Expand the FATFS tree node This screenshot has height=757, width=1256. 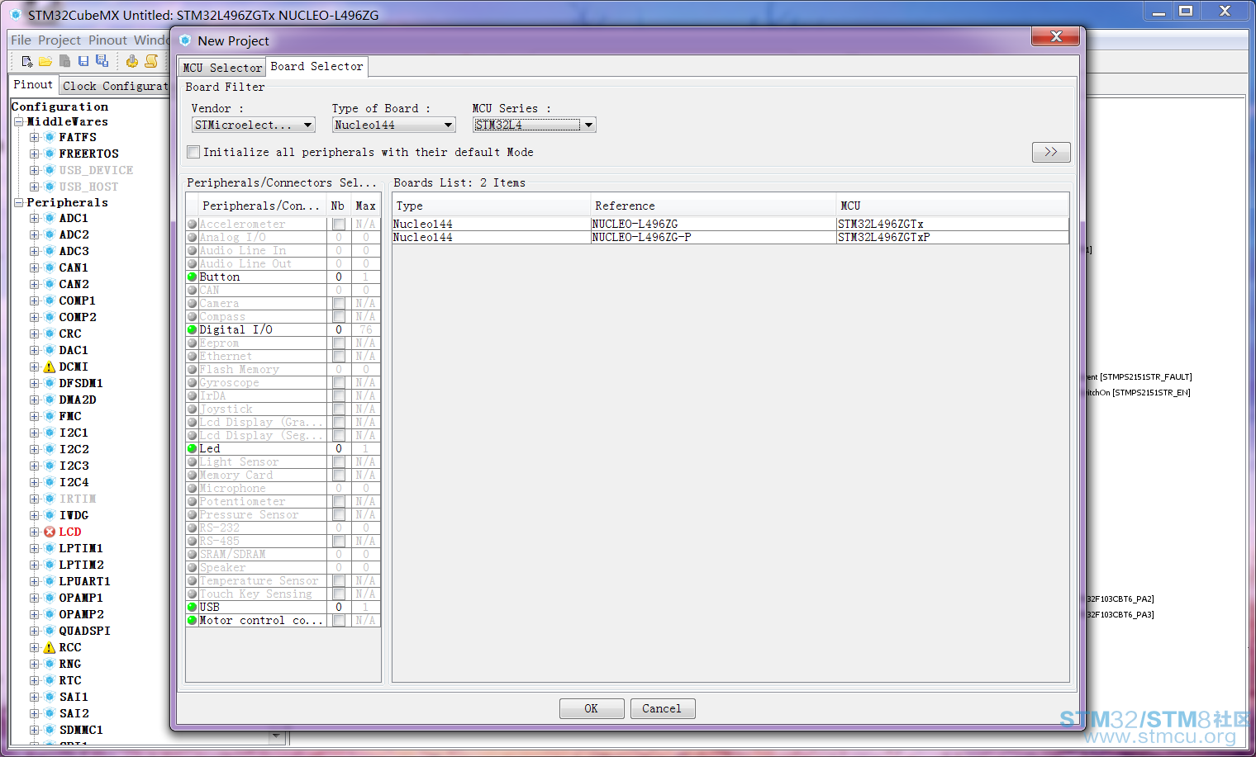pyautogui.click(x=34, y=138)
